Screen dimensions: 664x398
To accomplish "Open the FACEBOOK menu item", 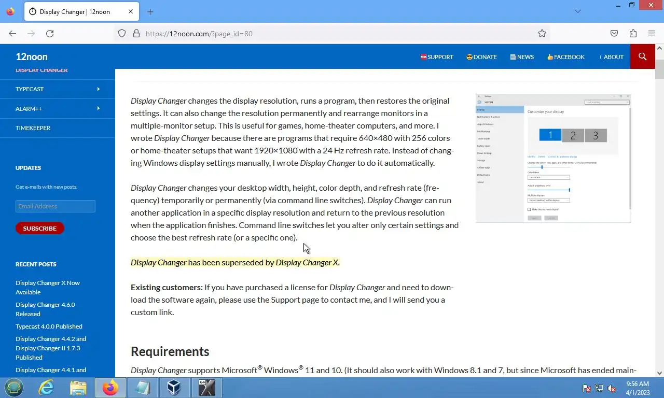I will [565, 57].
